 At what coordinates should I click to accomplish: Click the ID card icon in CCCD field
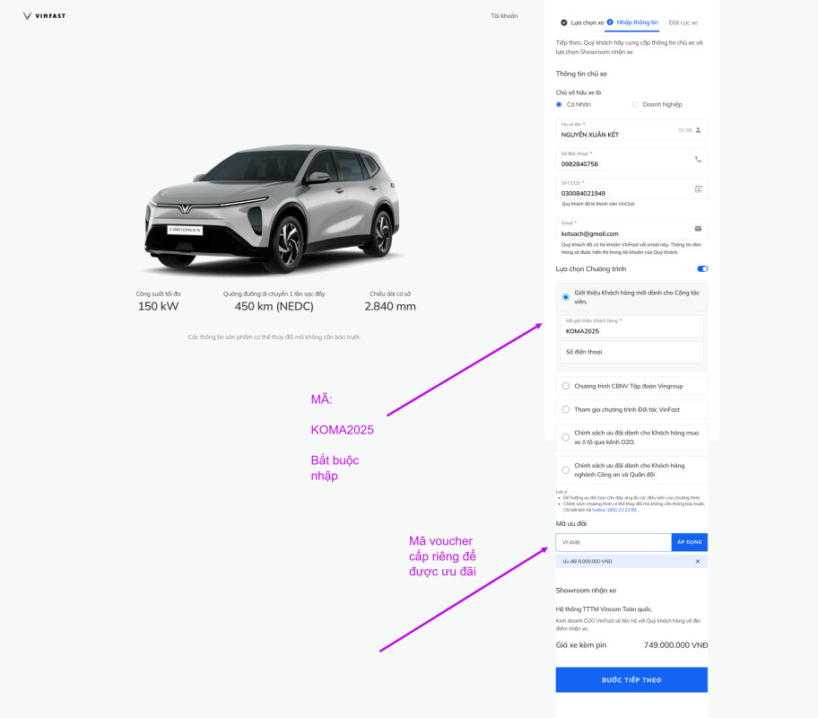point(699,189)
